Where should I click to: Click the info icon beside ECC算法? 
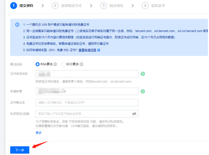pyautogui.click(x=81, y=64)
